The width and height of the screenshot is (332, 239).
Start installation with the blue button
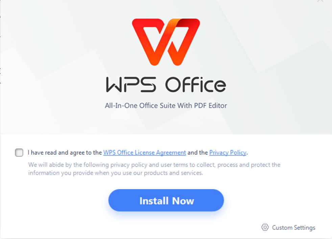click(x=166, y=200)
